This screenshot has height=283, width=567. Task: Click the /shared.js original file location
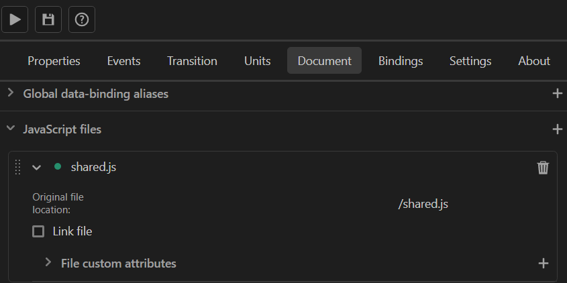click(x=423, y=204)
